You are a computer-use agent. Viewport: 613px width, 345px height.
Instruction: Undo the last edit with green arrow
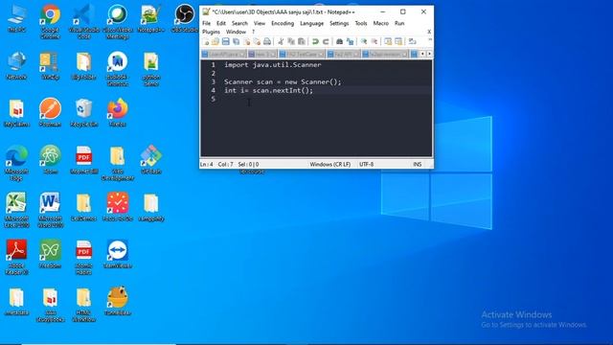pyautogui.click(x=315, y=41)
